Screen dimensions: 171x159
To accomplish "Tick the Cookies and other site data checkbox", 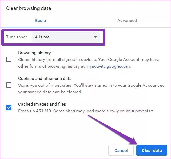I will [x=9, y=85].
